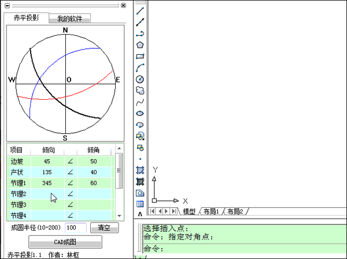Select the Hatch tool

(x=139, y=170)
